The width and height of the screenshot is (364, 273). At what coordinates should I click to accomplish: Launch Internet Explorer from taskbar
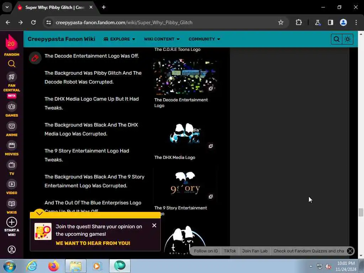click(x=32, y=266)
